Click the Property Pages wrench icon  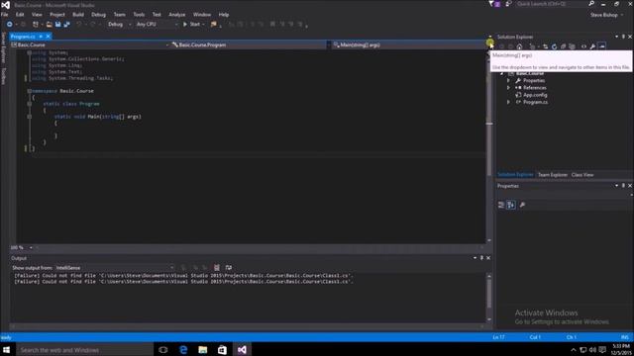522,205
